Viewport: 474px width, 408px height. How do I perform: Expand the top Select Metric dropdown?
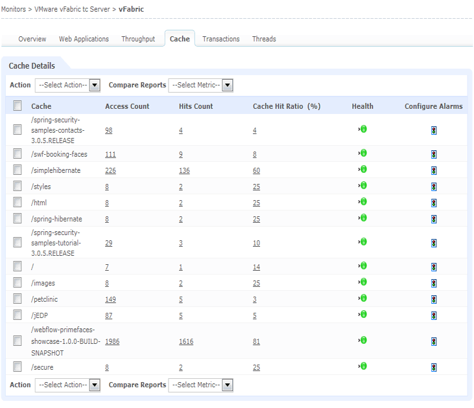point(200,85)
